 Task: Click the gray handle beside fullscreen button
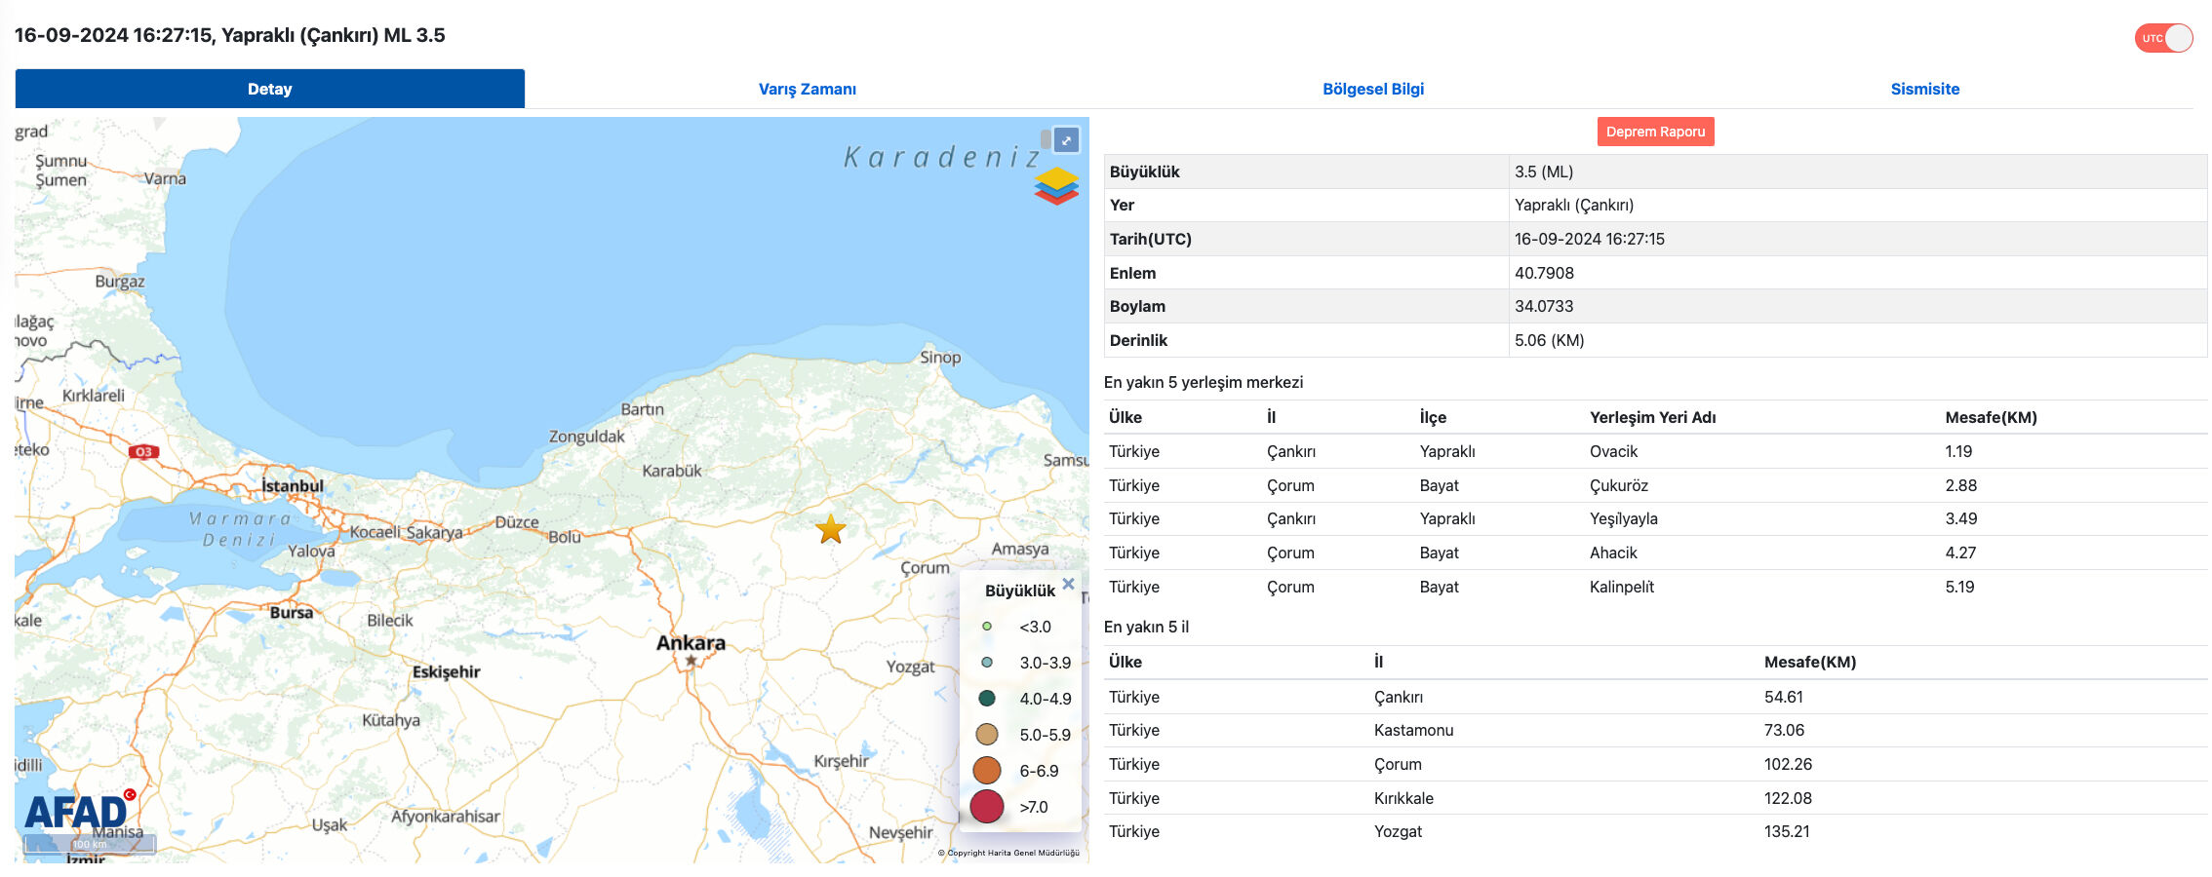[x=1046, y=140]
